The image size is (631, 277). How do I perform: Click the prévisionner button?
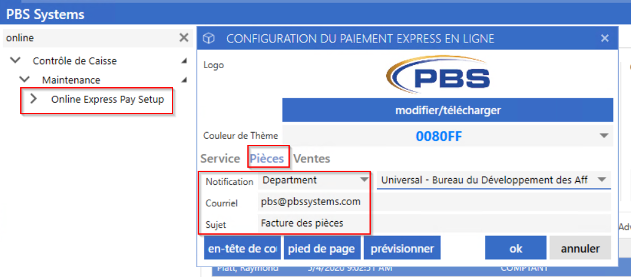(403, 248)
